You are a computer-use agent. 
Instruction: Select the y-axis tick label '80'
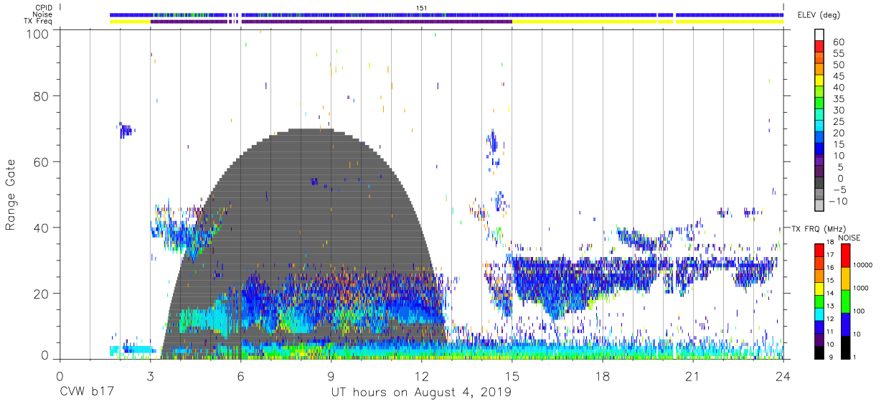pos(42,95)
